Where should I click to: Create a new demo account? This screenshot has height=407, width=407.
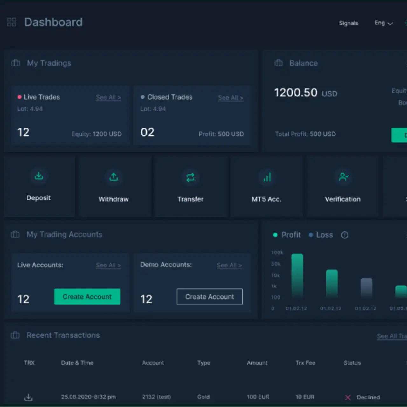(x=210, y=297)
